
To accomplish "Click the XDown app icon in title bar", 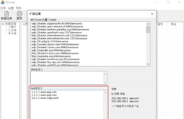I will [x=2, y=2].
